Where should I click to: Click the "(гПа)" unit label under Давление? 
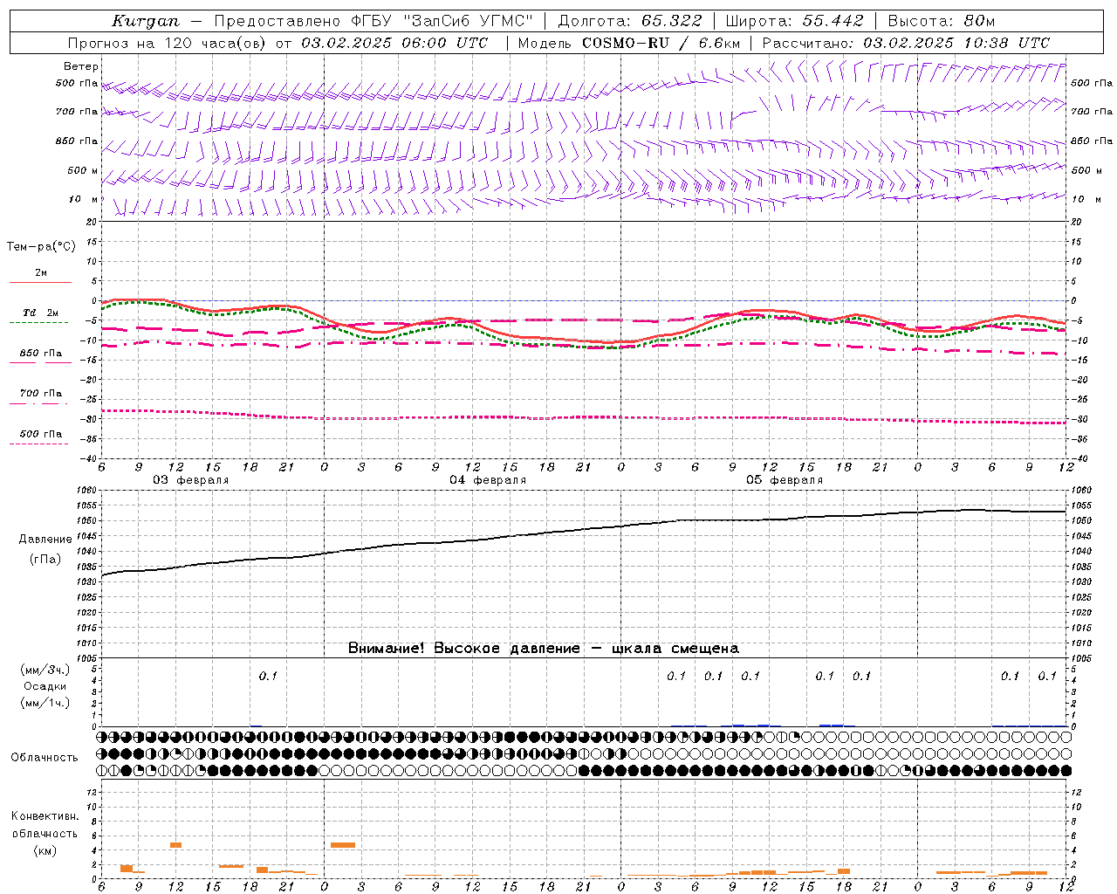(45, 560)
